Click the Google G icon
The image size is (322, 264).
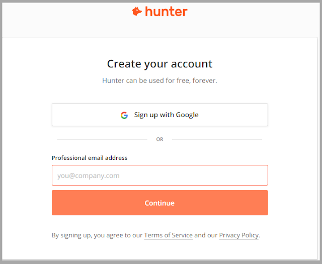coord(124,115)
